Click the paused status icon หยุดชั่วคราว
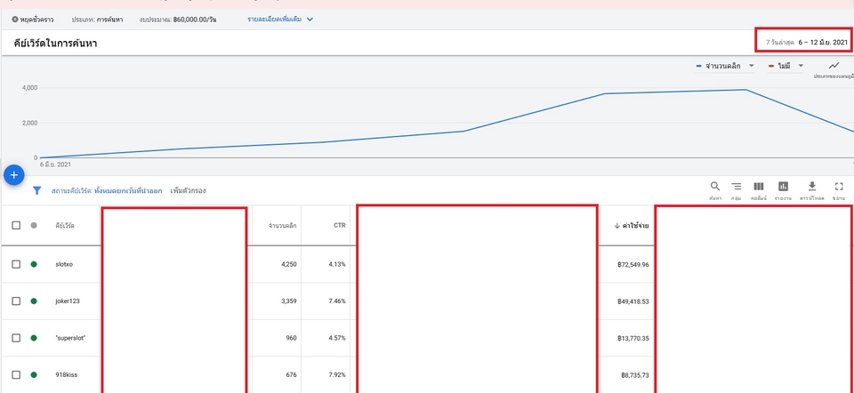Viewport: 854px width, 393px height. [15, 19]
